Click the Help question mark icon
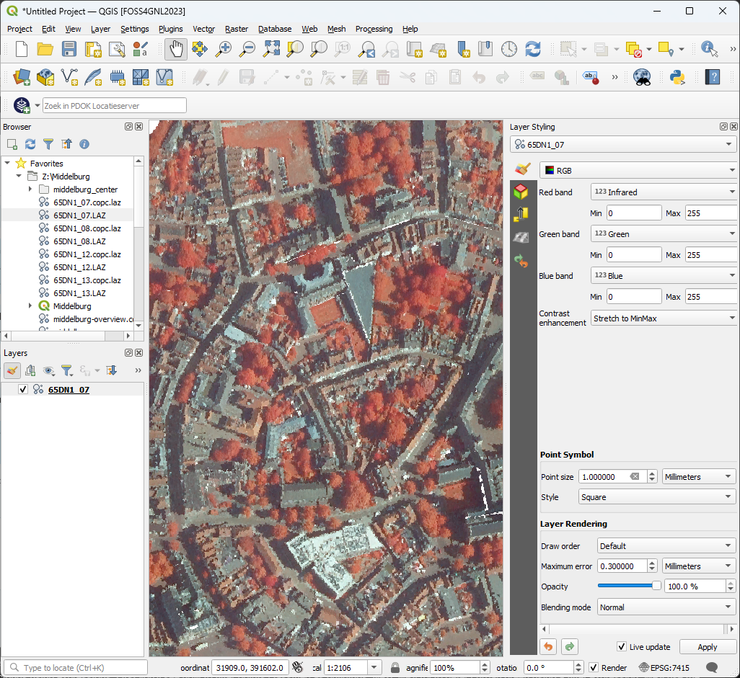Image resolution: width=740 pixels, height=678 pixels. [712, 77]
